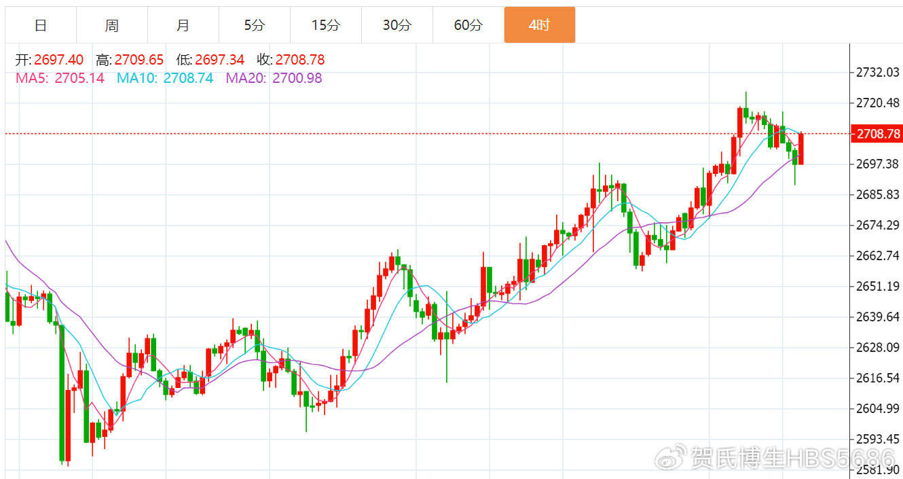
Task: Click the purple MA20 indicator label
Action: point(274,78)
